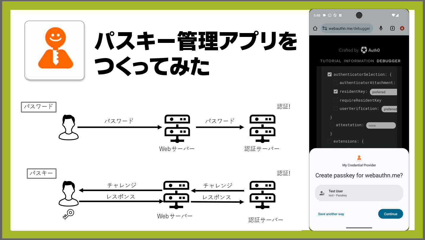Image resolution: width=425 pixels, height=240 pixels.
Task: Tap the Wi-Fi signal status icon
Action: click(393, 15)
